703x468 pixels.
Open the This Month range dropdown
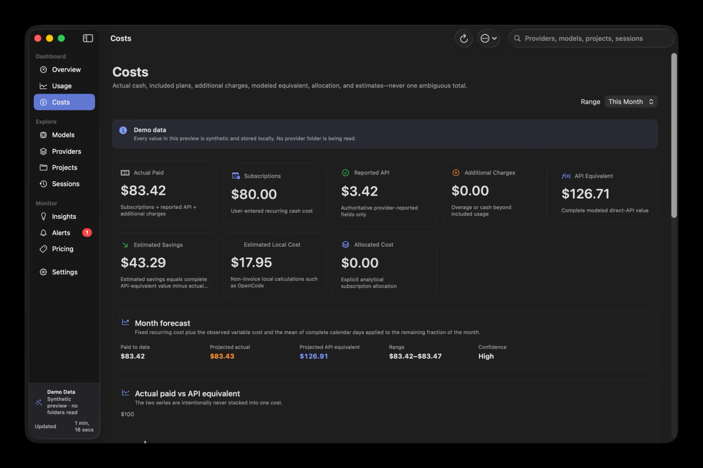pos(631,102)
